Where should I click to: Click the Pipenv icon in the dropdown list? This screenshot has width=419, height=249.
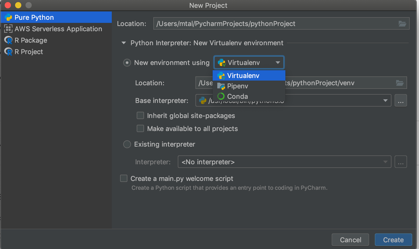(x=221, y=86)
